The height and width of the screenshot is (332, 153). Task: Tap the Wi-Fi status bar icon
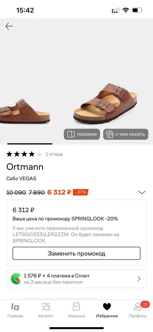coord(125,10)
